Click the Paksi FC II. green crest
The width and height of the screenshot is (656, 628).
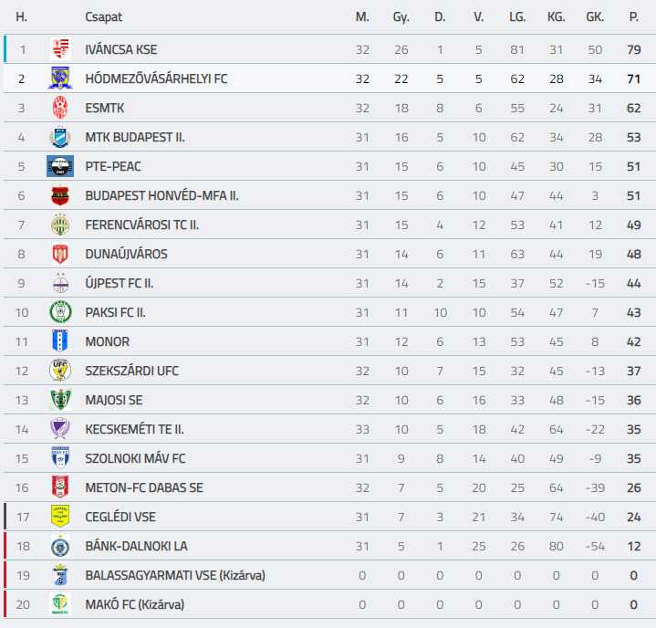(x=60, y=312)
